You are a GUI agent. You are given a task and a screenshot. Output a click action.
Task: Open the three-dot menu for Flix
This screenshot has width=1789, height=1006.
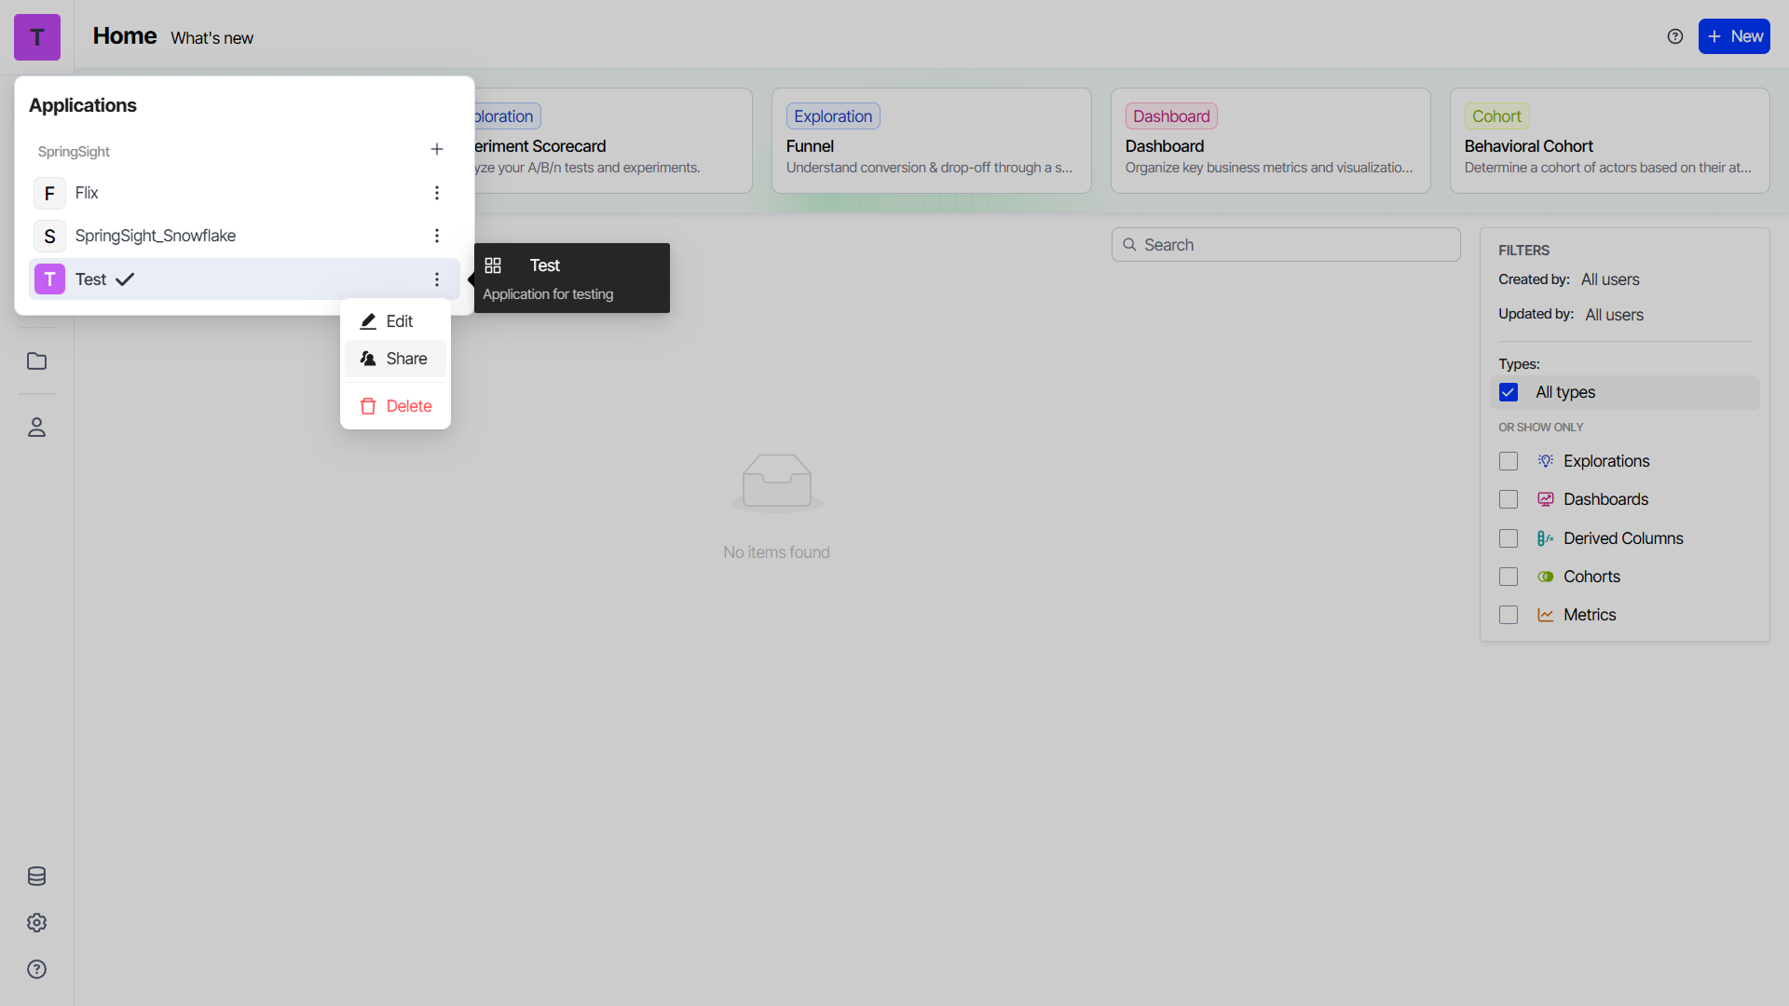436,193
